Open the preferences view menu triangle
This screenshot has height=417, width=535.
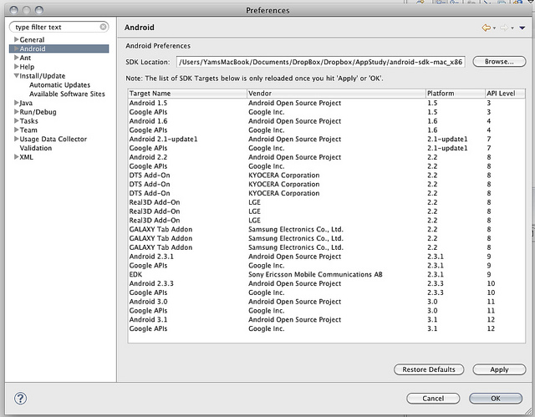tap(522, 28)
